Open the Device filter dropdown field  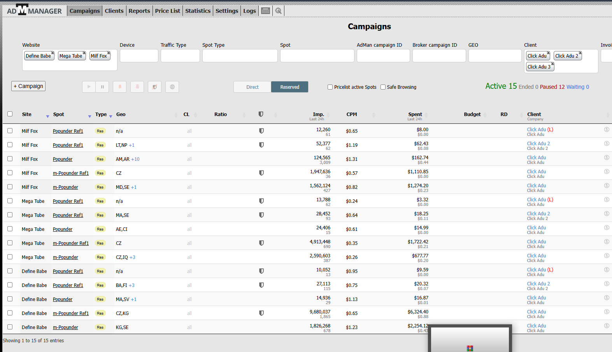pyautogui.click(x=139, y=56)
